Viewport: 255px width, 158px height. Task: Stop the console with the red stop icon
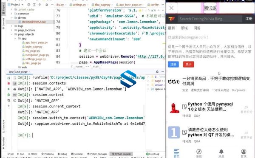(x=8, y=83)
